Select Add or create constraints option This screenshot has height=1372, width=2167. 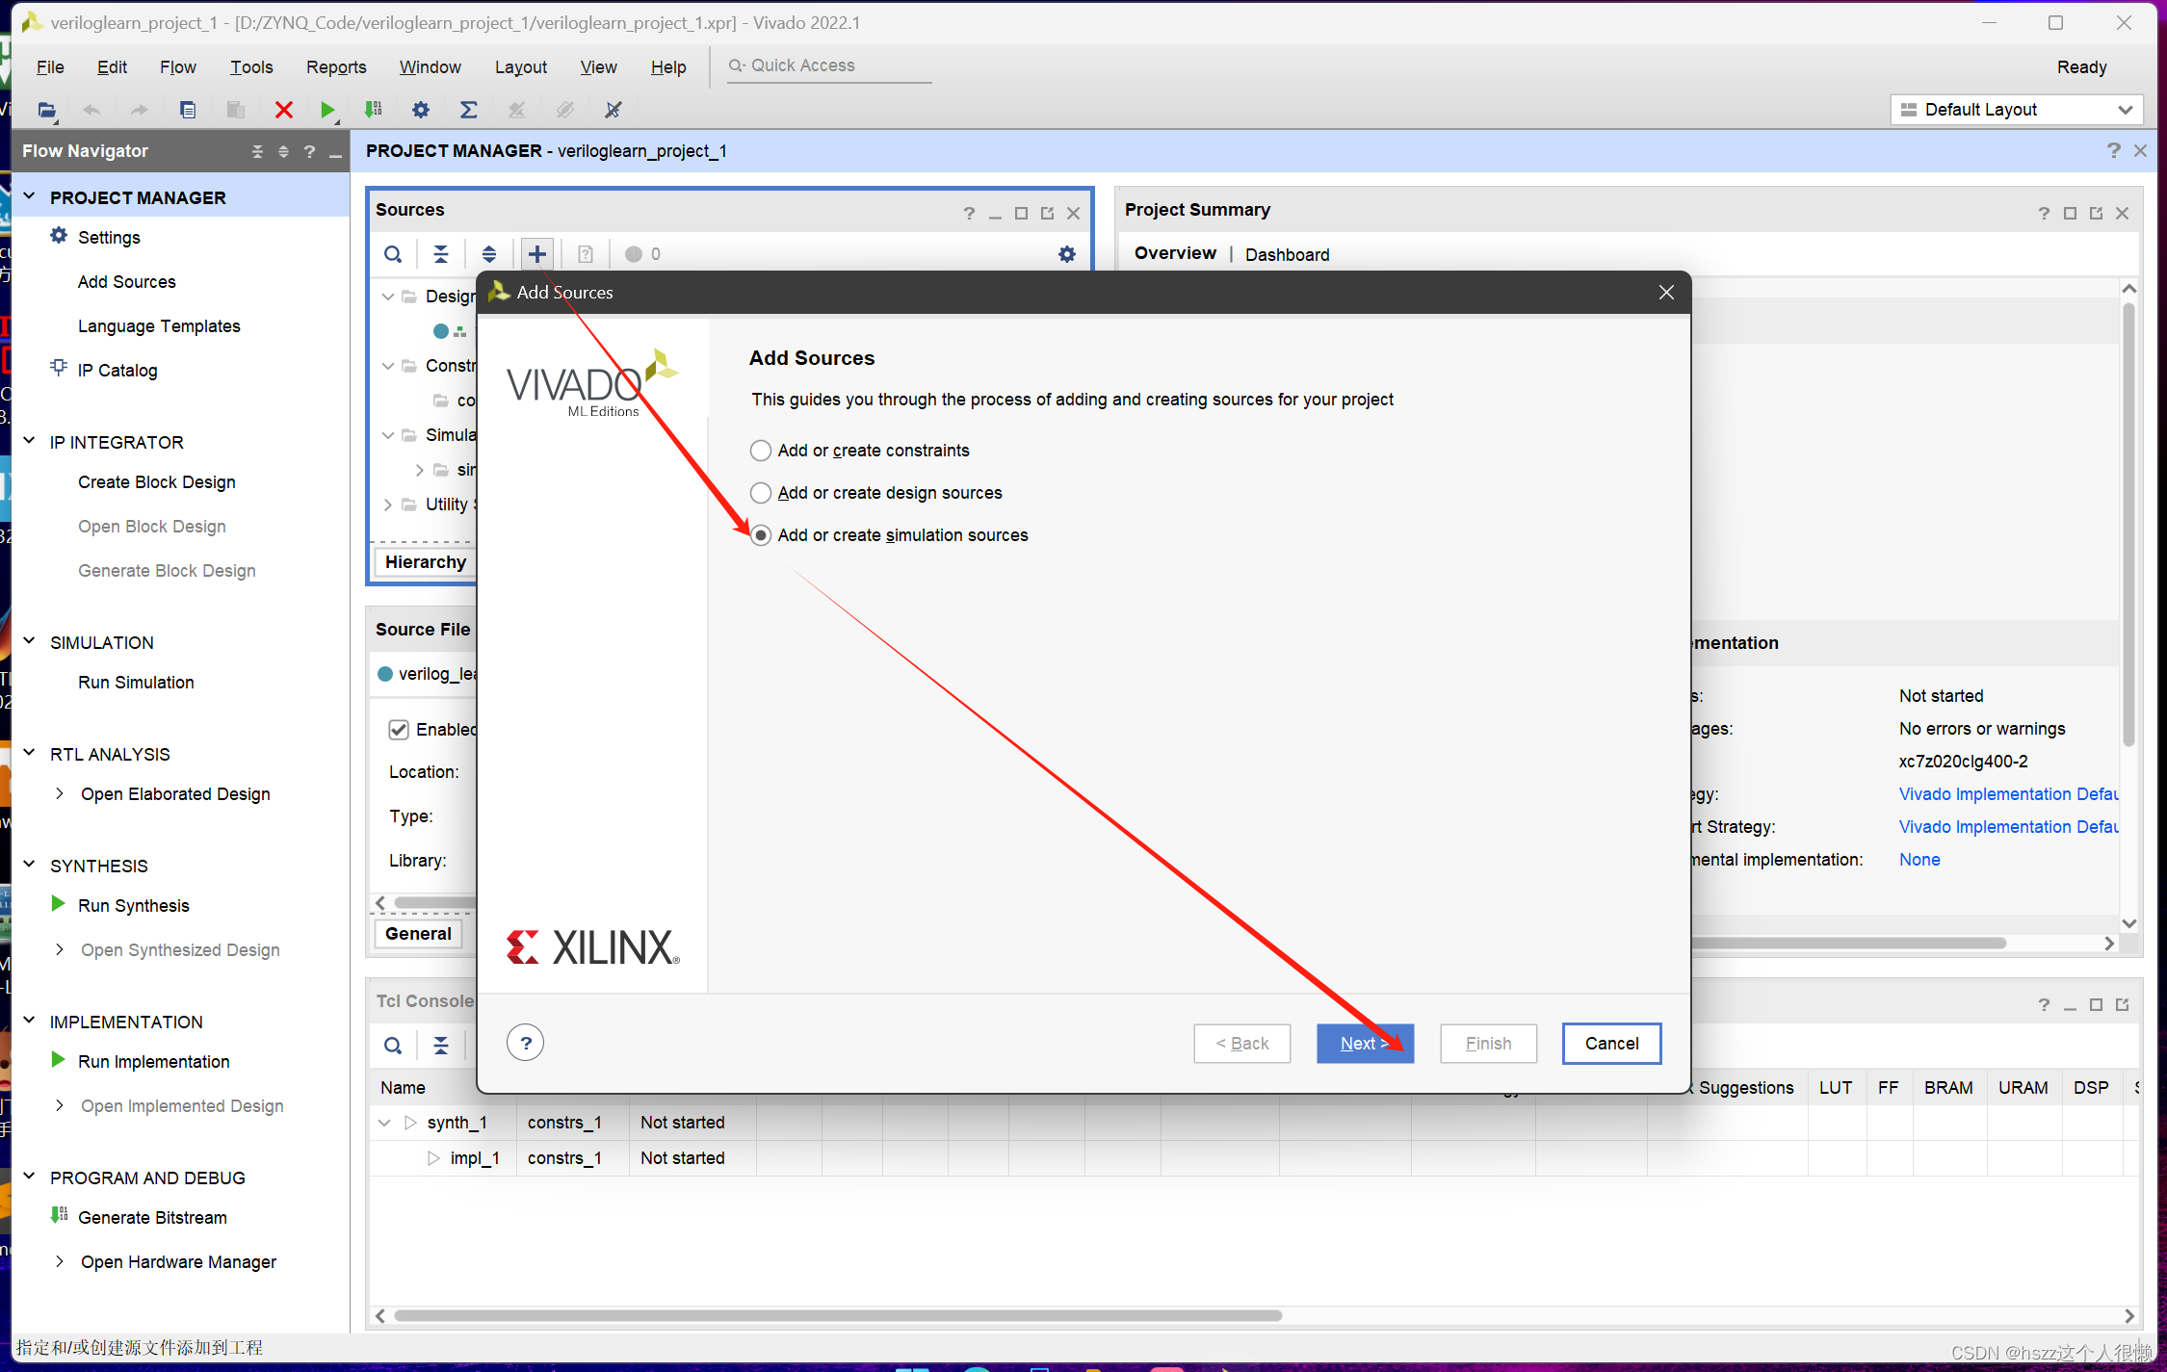(761, 451)
